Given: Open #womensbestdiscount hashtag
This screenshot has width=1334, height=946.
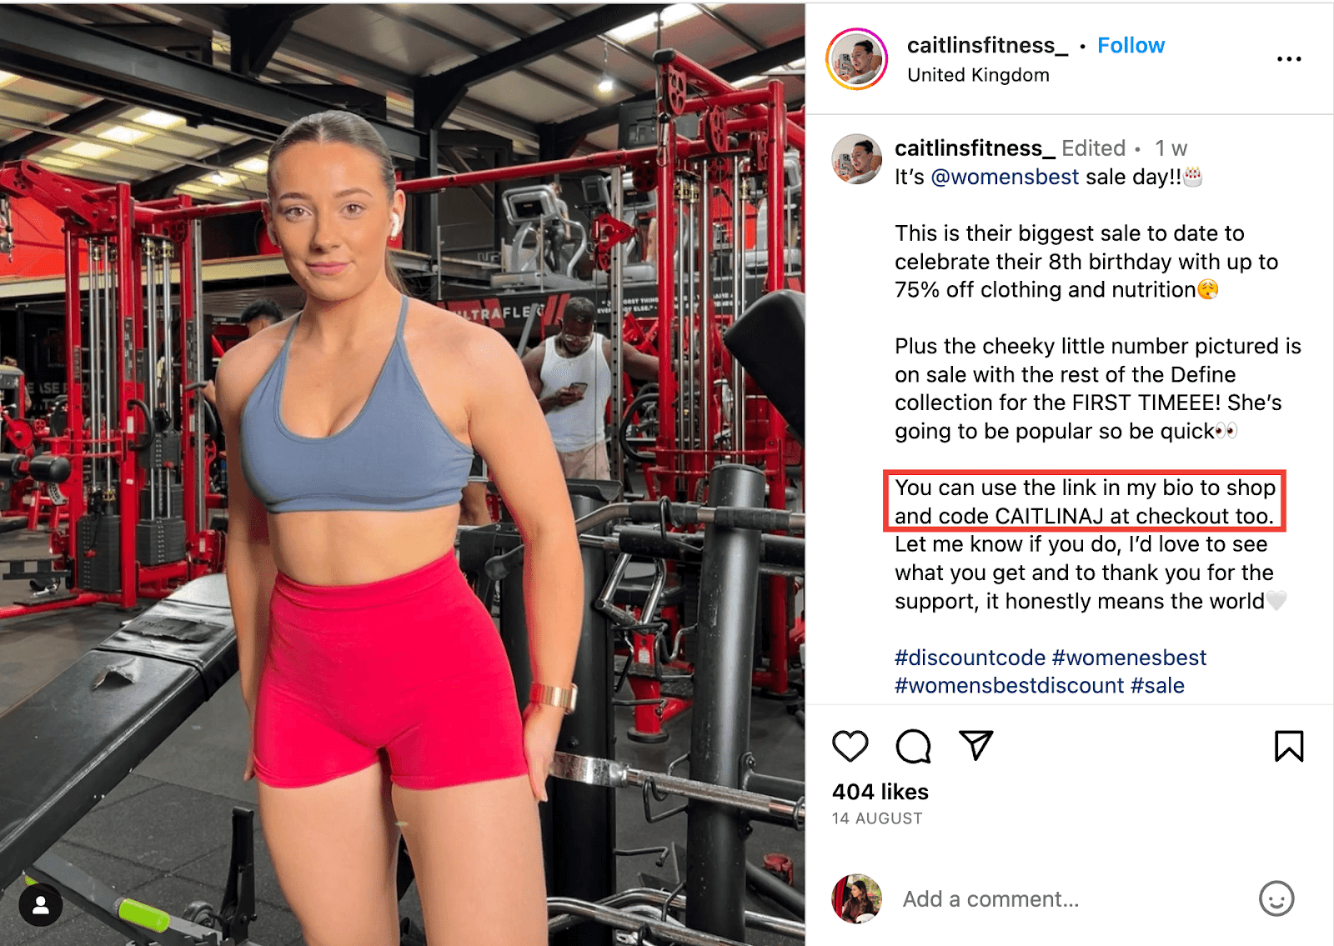Looking at the screenshot, I should click(1010, 686).
